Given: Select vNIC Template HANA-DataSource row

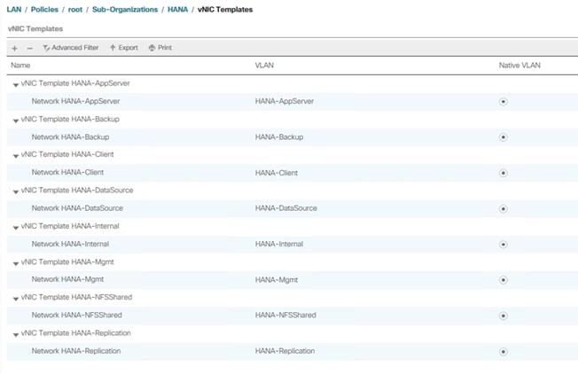Looking at the screenshot, I should [293, 191].
